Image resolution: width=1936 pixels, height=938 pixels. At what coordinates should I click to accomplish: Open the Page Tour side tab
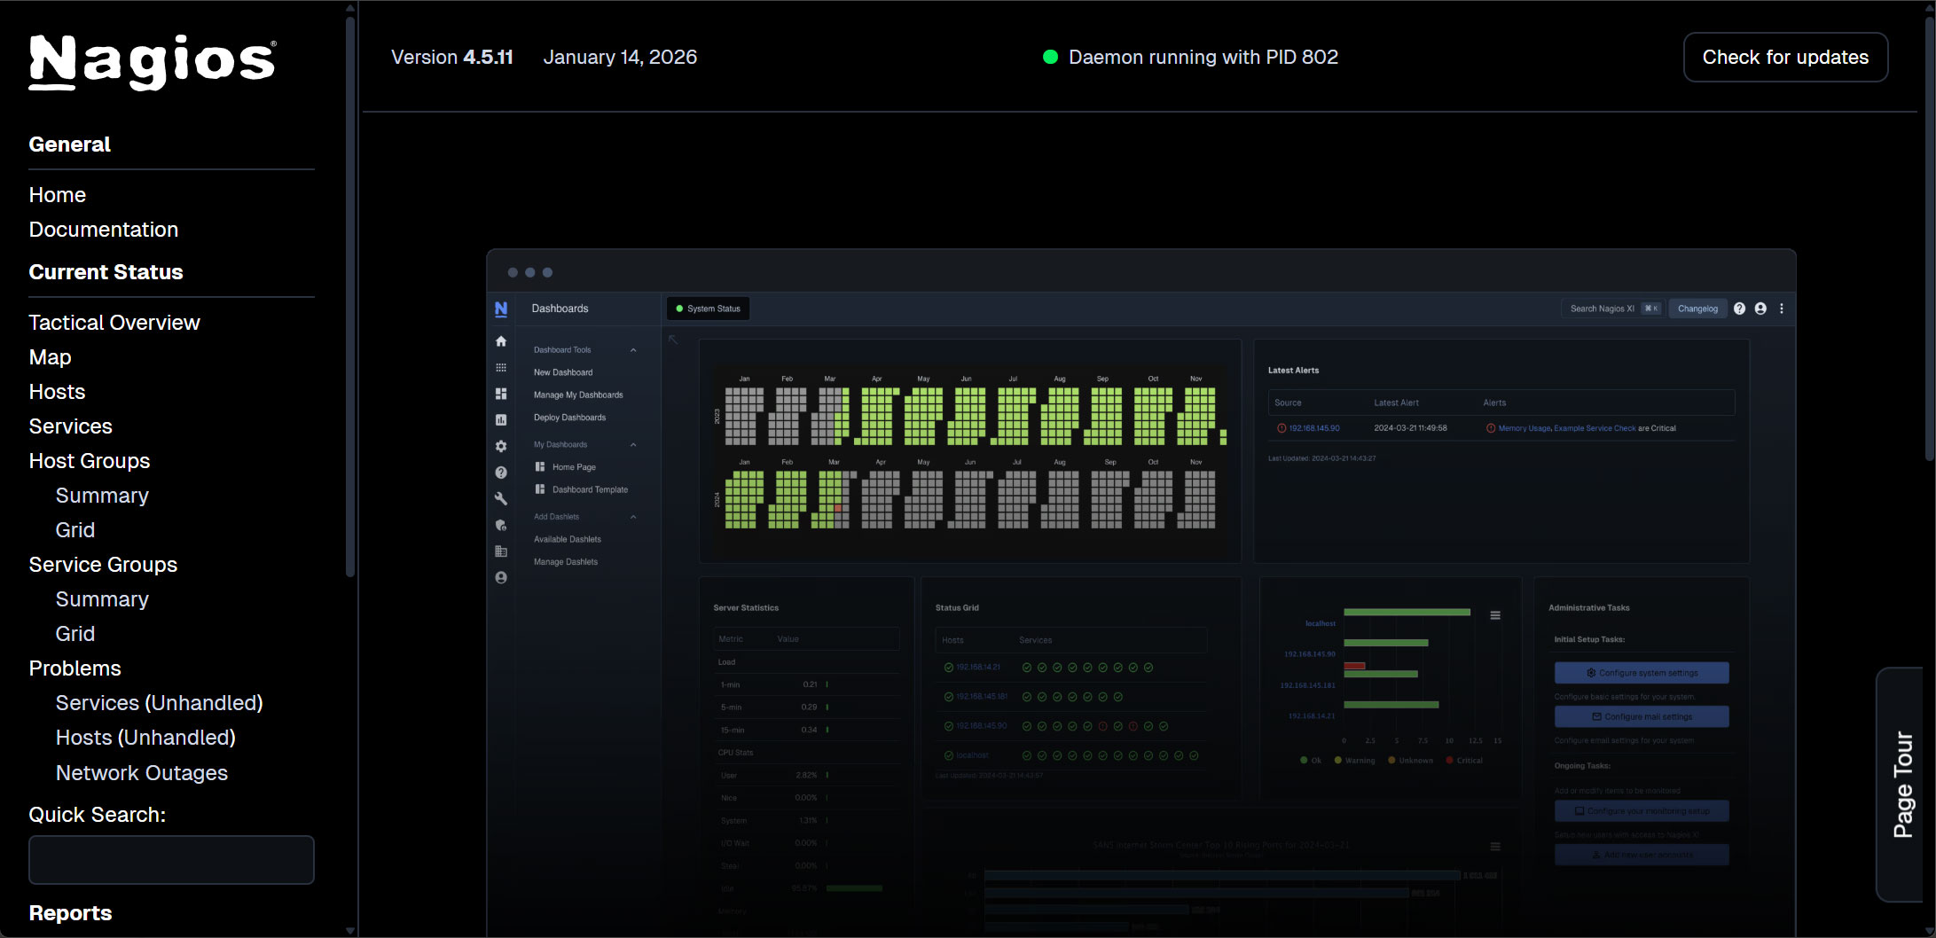click(1901, 784)
